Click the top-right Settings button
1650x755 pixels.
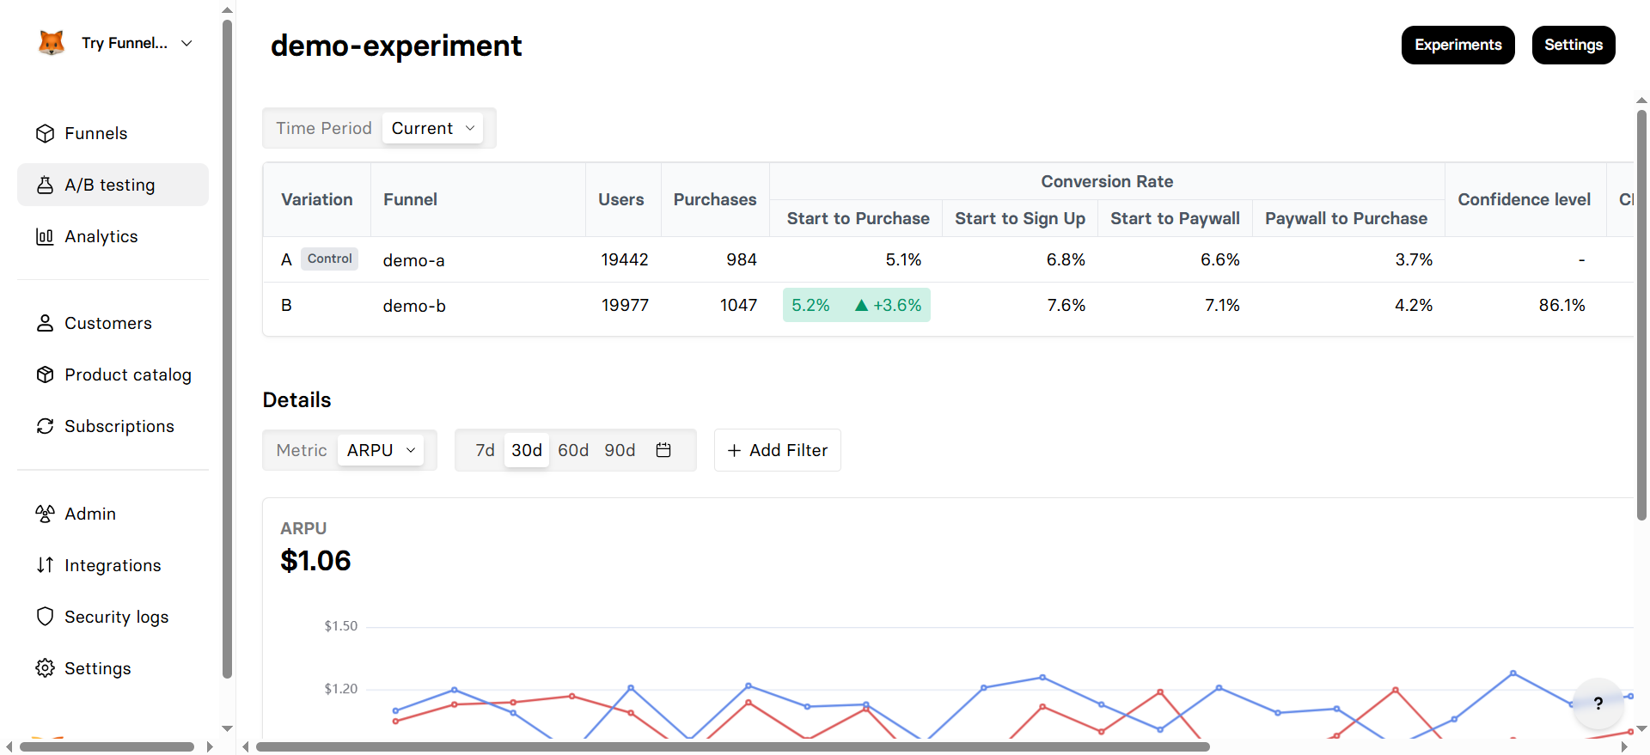[x=1574, y=45]
